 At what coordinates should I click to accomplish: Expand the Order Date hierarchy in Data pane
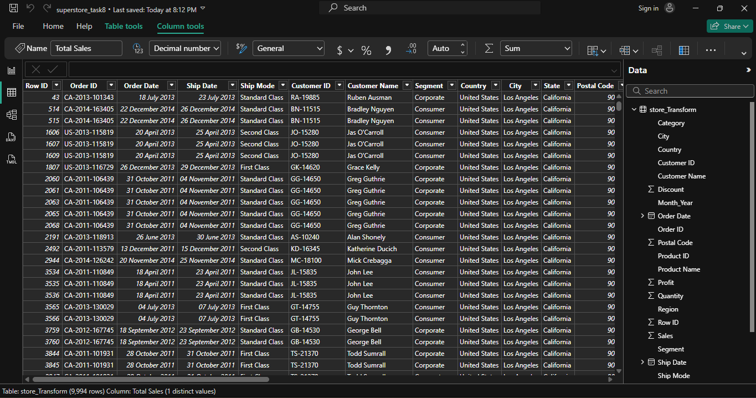pos(642,216)
